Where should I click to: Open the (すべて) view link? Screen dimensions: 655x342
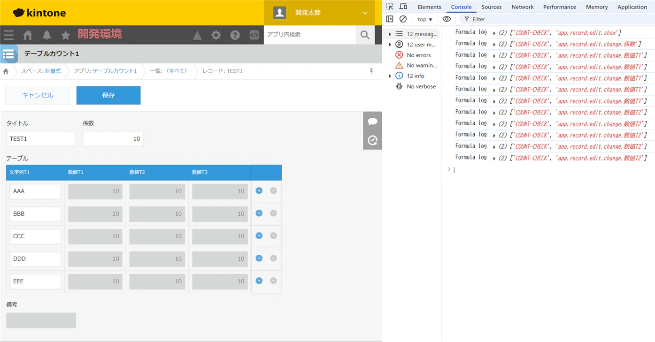pyautogui.click(x=177, y=71)
